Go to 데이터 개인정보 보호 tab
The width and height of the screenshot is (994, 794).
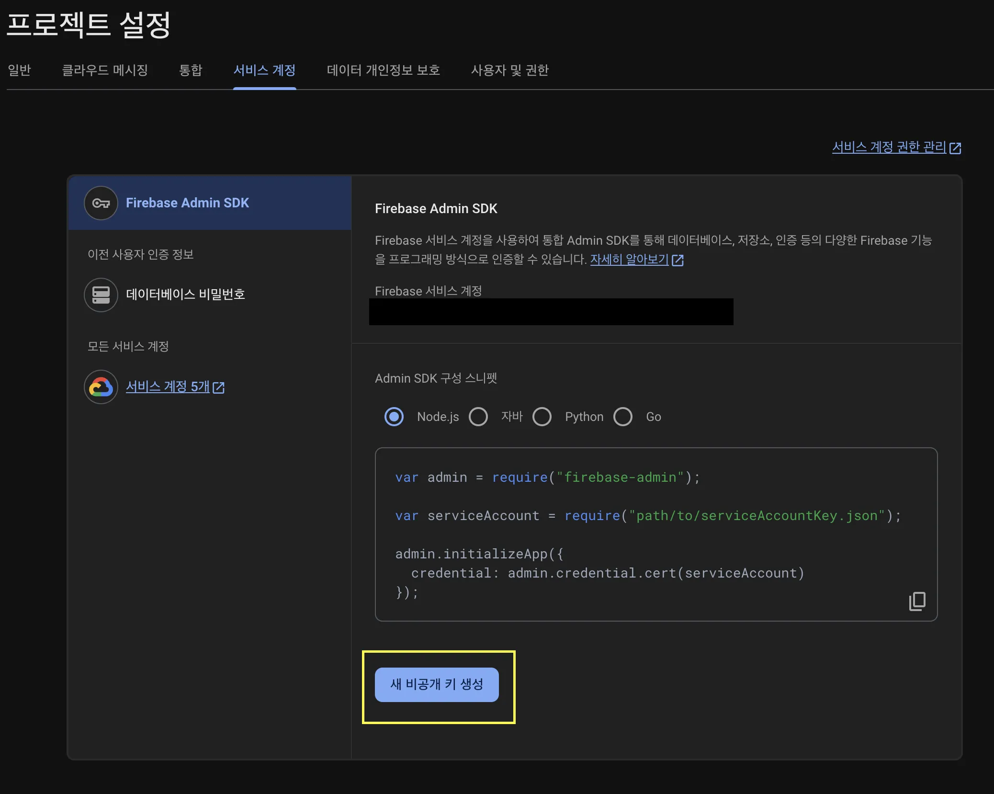(383, 70)
